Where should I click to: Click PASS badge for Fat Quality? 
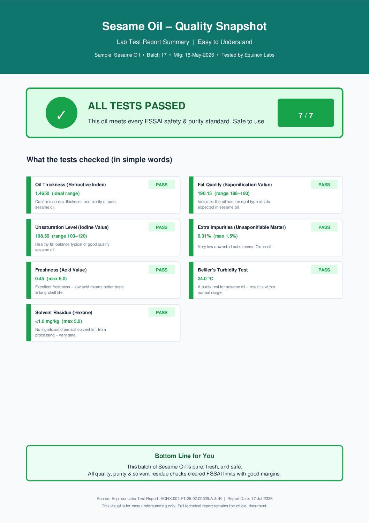click(x=324, y=184)
